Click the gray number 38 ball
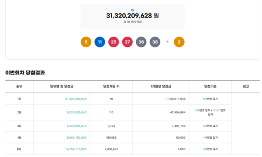Screen dimensions: 262x157 click(155, 42)
